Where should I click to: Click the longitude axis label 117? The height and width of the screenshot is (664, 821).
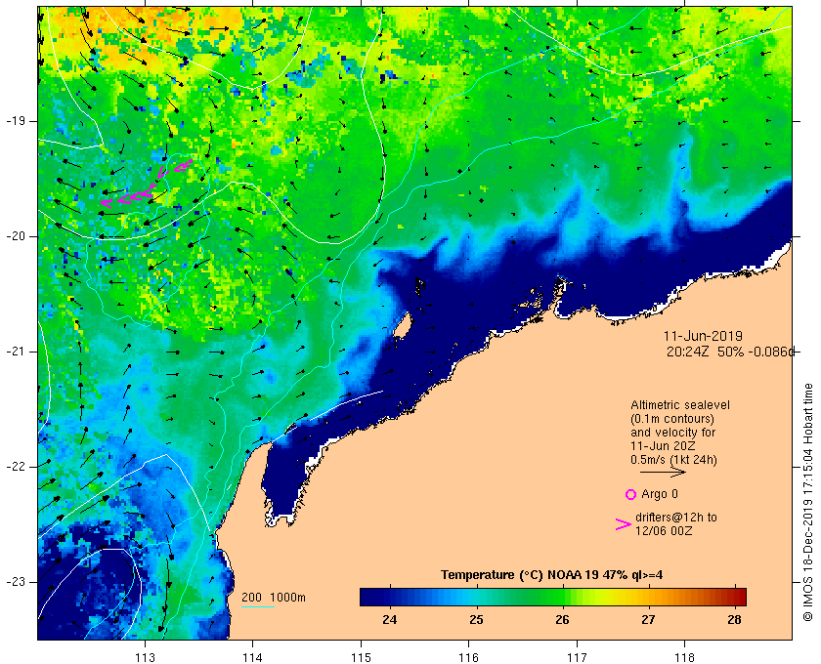tap(577, 658)
